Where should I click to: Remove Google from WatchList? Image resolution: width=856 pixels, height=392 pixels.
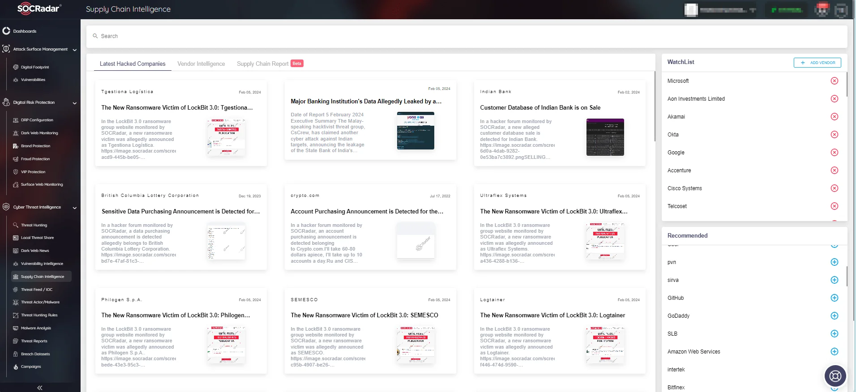click(835, 153)
